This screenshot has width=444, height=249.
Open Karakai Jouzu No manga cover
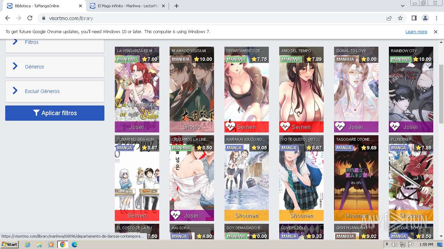pos(247,178)
